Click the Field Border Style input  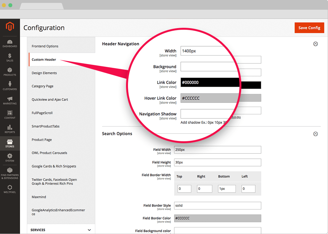217,206
